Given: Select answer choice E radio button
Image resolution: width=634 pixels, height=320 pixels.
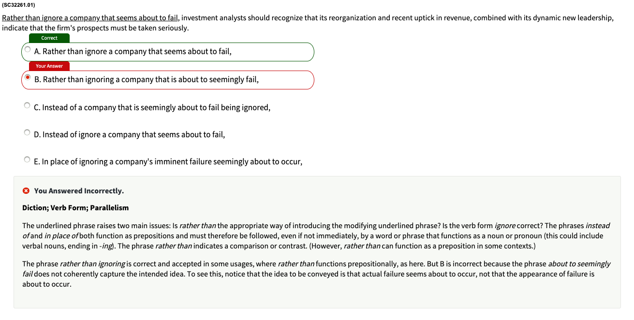Looking at the screenshot, I should (27, 159).
